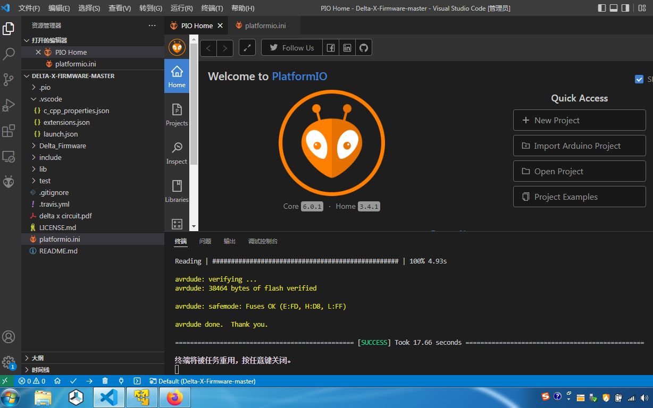This screenshot has width=653, height=408.
Task: Click the Import Arduino Project button
Action: pyautogui.click(x=580, y=146)
